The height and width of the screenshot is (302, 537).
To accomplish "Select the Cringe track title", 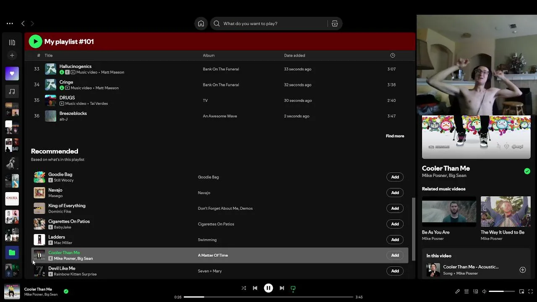I will [66, 82].
